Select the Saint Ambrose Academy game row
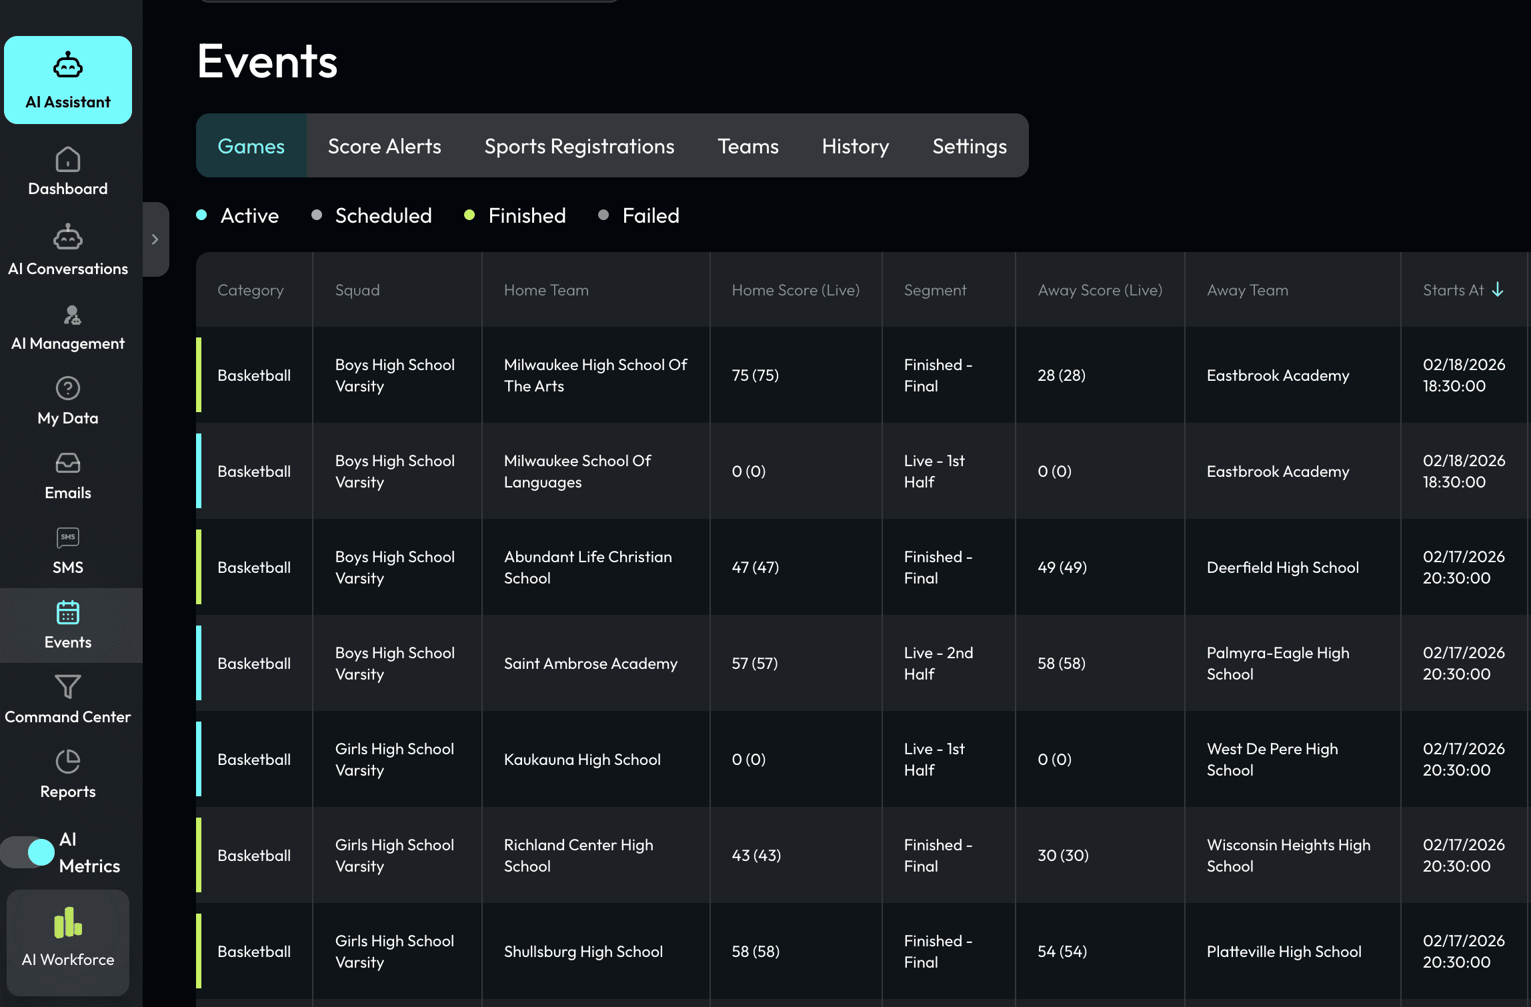The height and width of the screenshot is (1007, 1531). coord(590,664)
